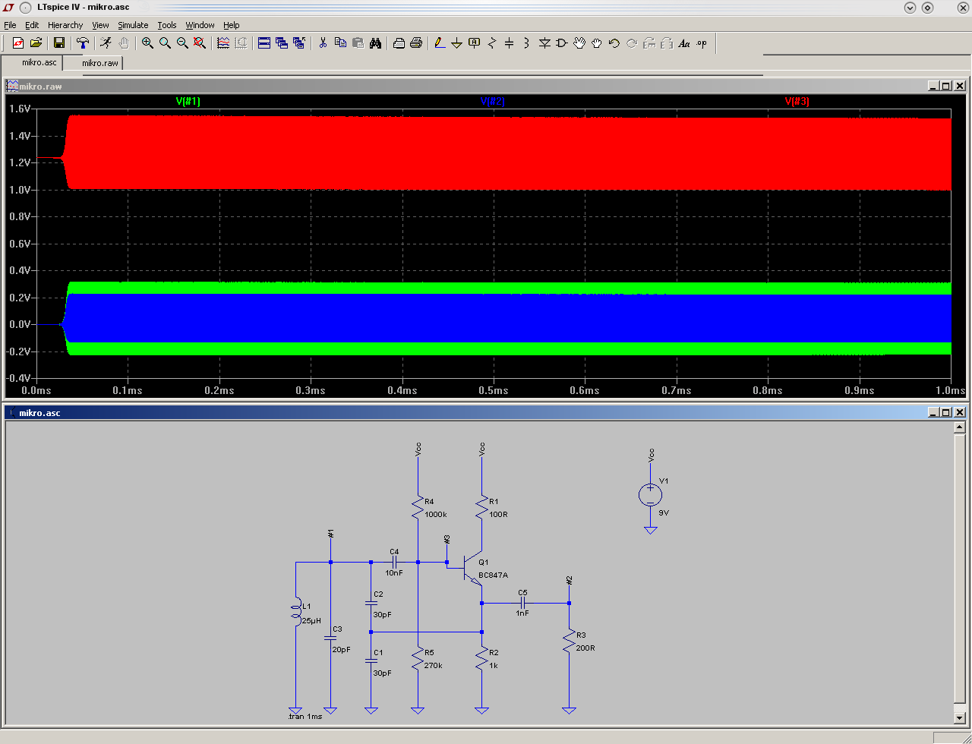Click the New Schematic icon
This screenshot has width=972, height=744.
[18, 43]
